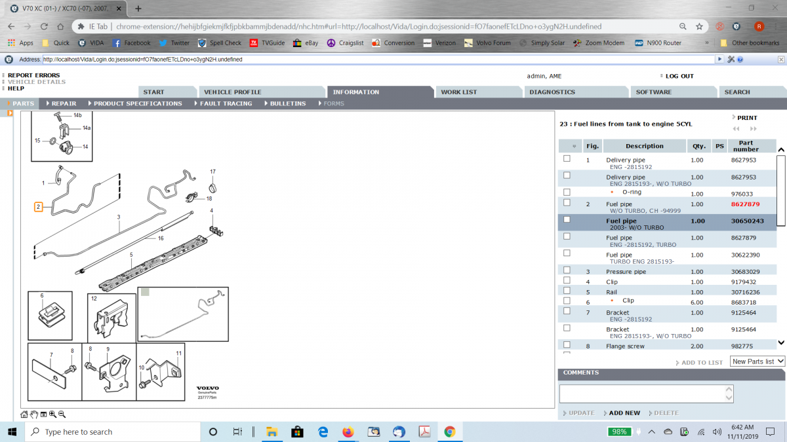
Task: Click the IE Tab blue help icon
Action: [740, 59]
